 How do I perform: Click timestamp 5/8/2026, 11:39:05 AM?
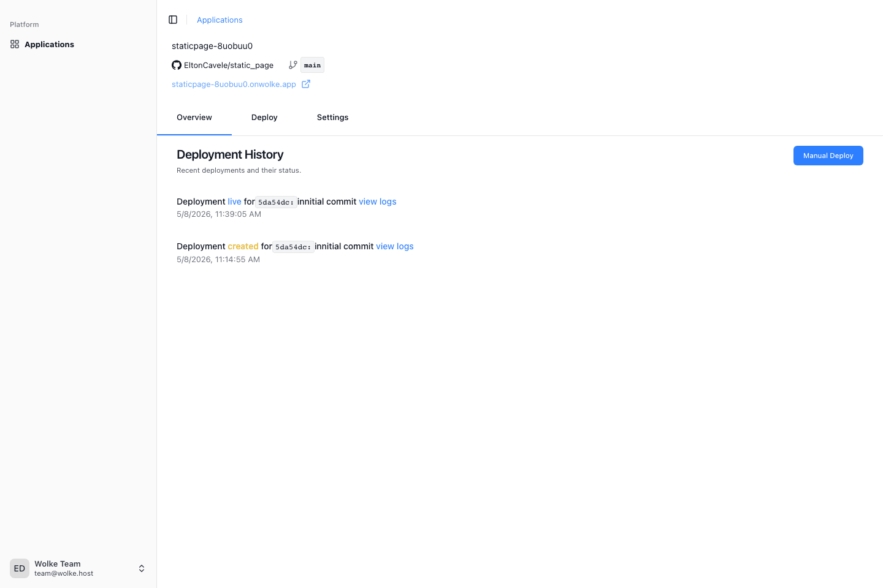(x=219, y=214)
